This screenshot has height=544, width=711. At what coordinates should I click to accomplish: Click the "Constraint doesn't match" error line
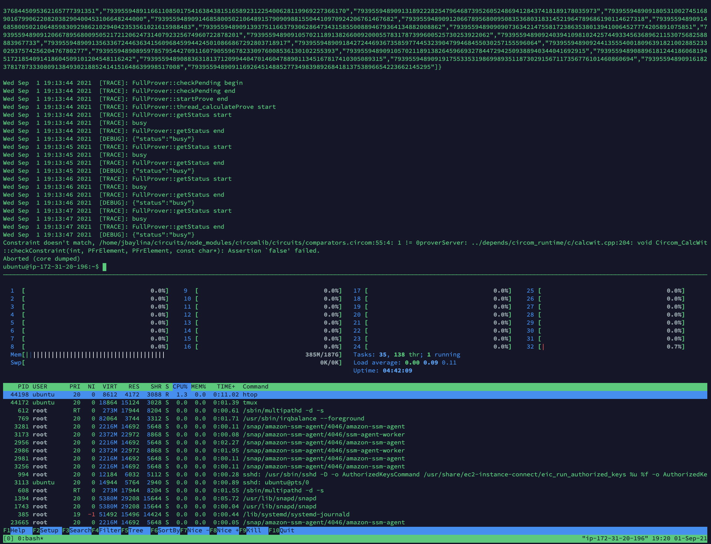(x=355, y=247)
